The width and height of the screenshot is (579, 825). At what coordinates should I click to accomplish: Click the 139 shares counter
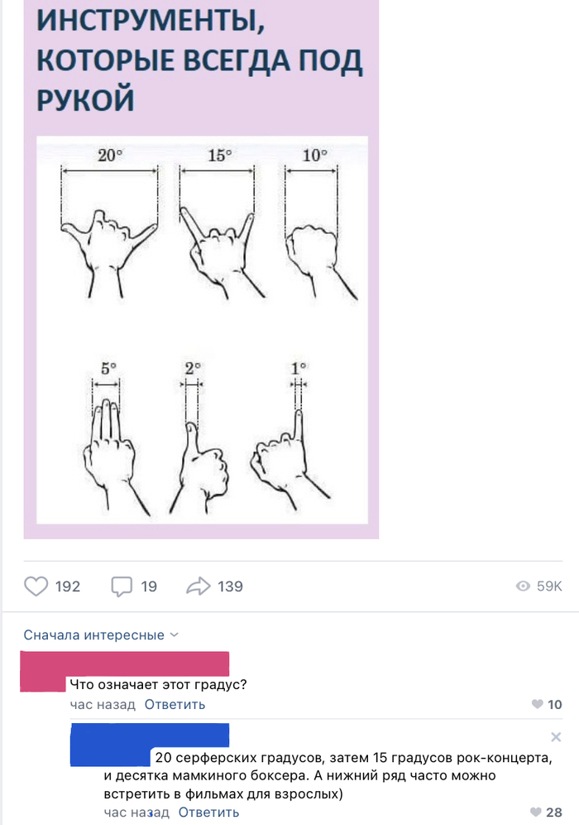[x=230, y=586]
